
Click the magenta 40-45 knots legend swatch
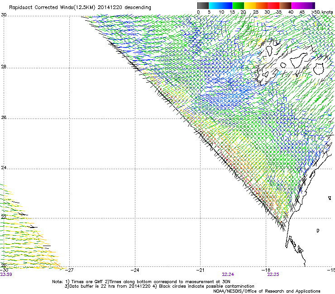point(297,6)
